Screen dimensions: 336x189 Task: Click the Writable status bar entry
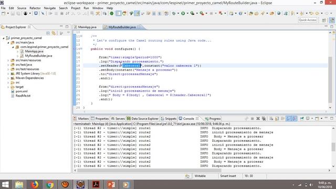tap(200, 176)
